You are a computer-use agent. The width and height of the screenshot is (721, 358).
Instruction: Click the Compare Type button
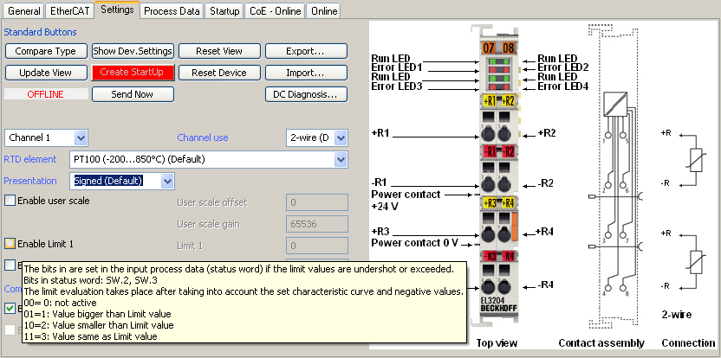coord(46,51)
